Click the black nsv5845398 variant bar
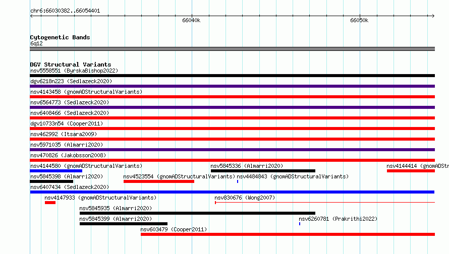This screenshot has height=254, width=449. (51, 181)
